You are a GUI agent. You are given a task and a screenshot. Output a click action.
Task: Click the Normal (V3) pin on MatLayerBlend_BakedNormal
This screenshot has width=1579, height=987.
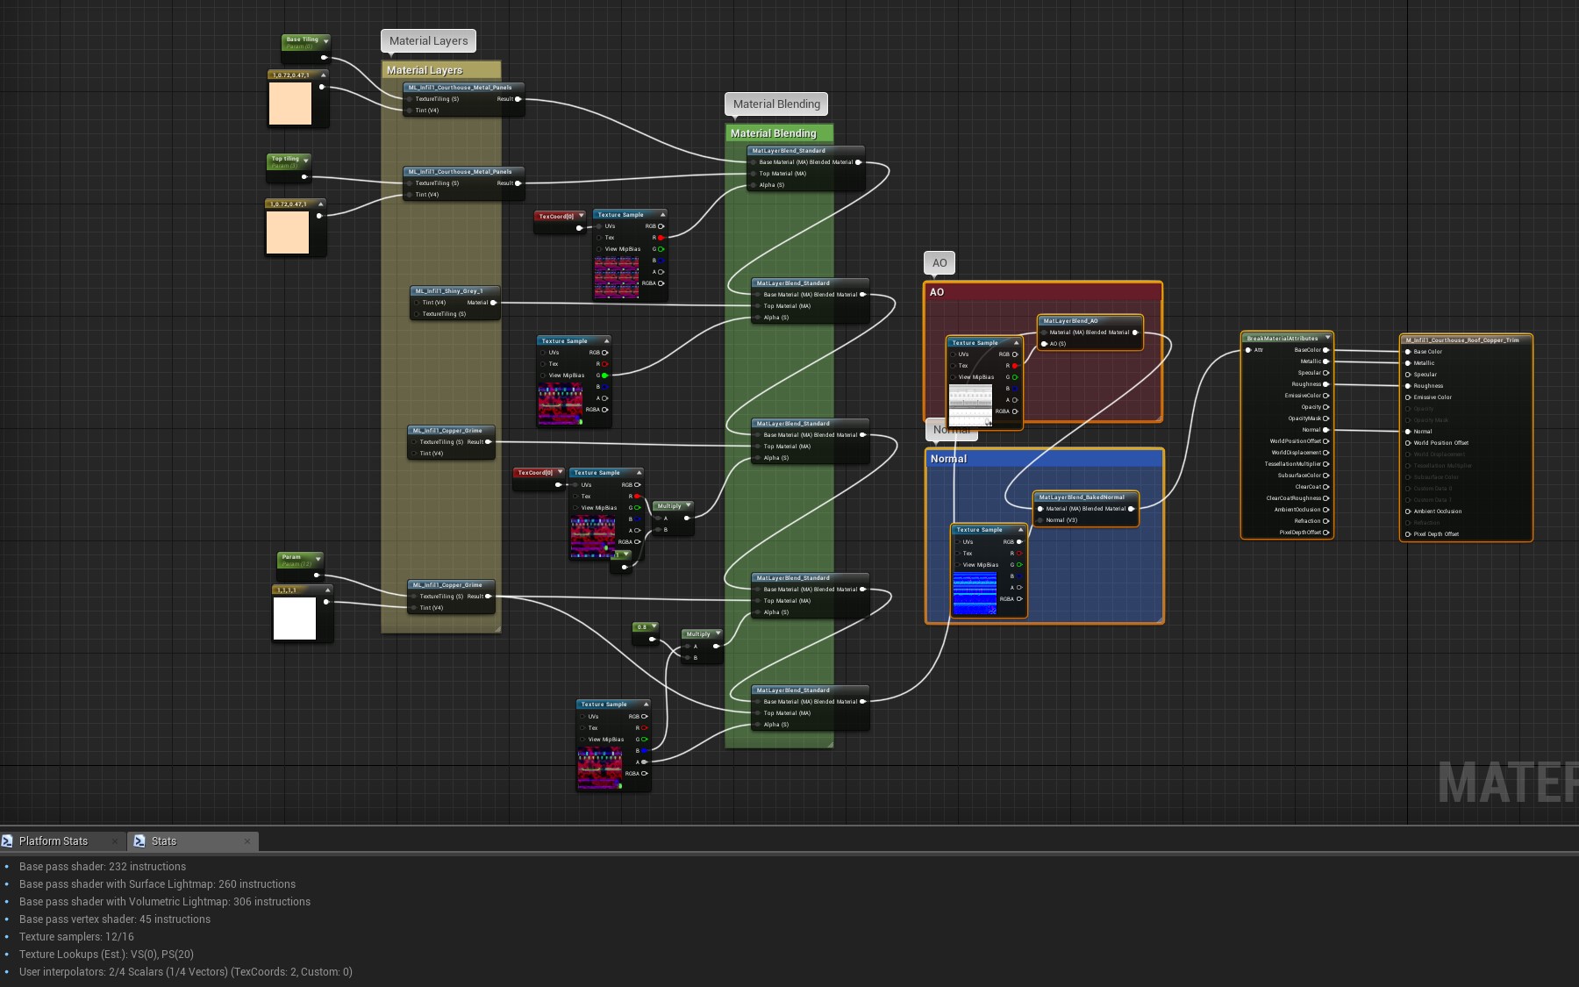coord(1040,520)
